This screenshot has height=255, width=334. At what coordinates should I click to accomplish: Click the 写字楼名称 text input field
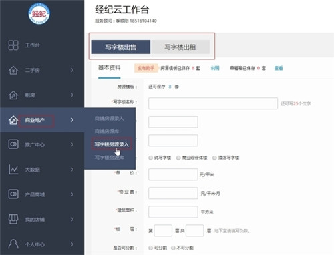[213, 103]
